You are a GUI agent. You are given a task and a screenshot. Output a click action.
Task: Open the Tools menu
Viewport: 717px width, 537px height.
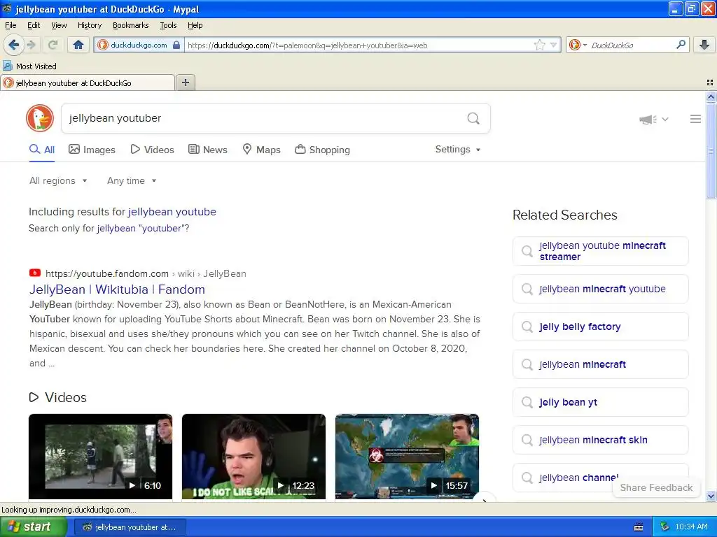(168, 25)
